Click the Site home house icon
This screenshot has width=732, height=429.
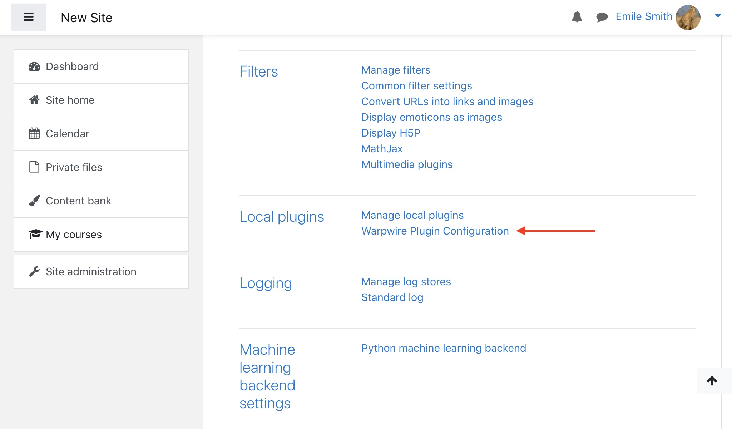tap(34, 100)
